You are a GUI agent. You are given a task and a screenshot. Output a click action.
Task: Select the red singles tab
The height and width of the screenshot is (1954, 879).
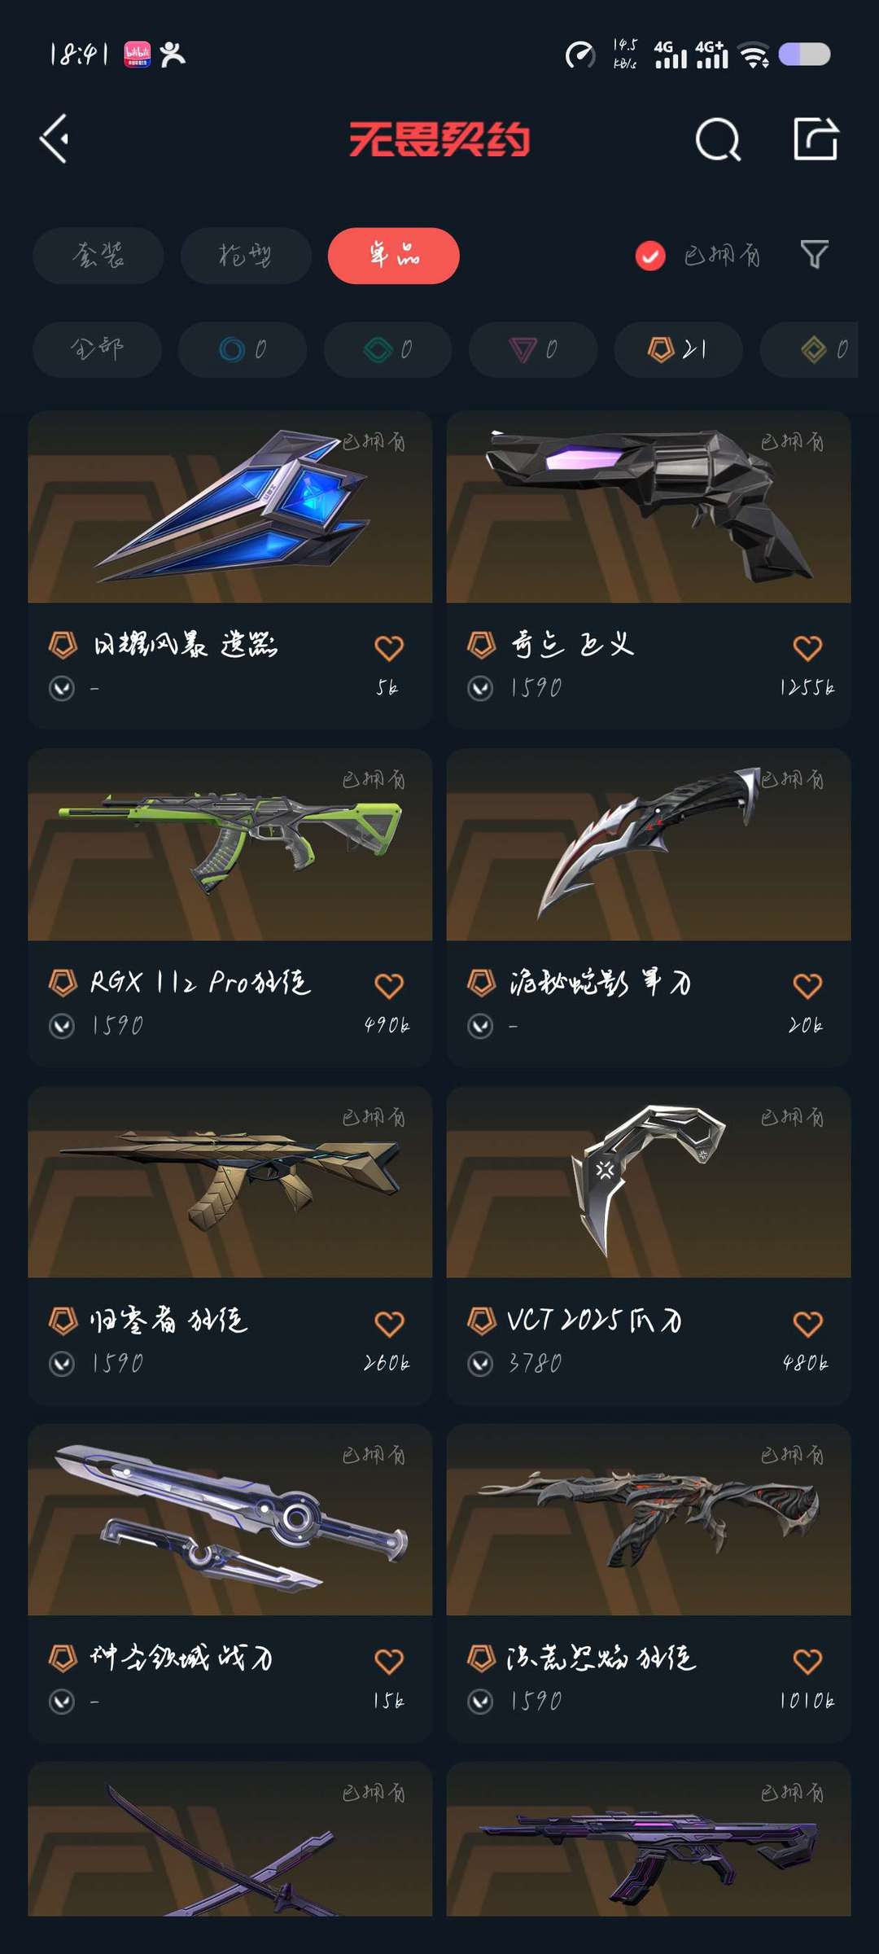tap(394, 256)
